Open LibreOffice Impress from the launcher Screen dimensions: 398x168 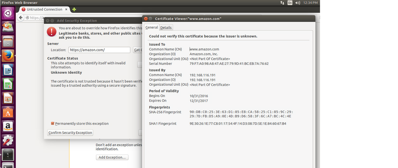(x=8, y=98)
